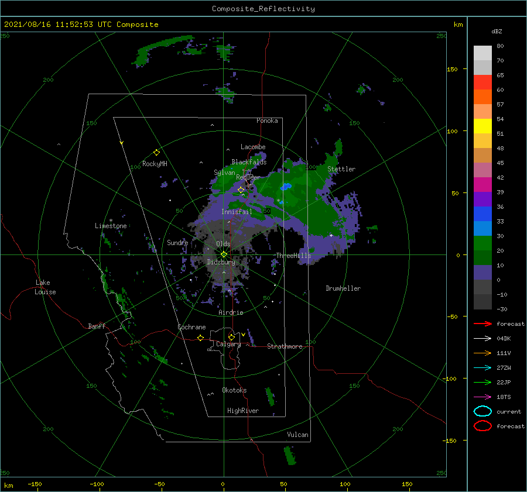Choose the green 22JP arrow legend icon
This screenshot has width=527, height=492.
[x=482, y=382]
